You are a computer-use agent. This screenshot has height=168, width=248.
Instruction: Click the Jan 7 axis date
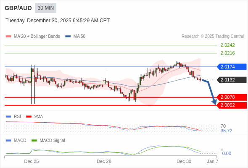coord(213,161)
